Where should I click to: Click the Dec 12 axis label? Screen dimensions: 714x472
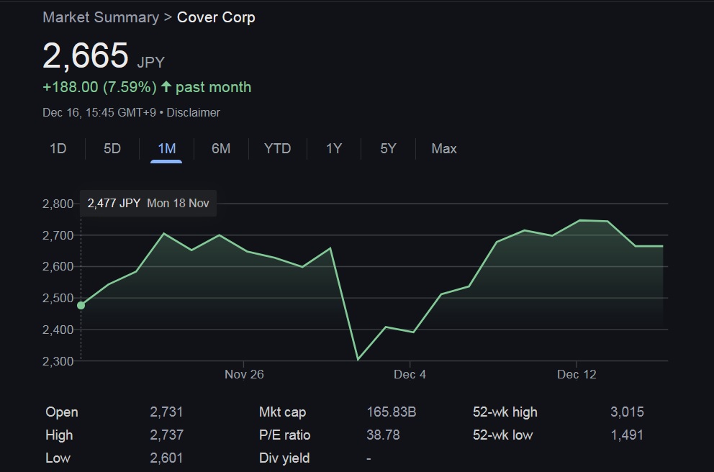click(x=577, y=374)
